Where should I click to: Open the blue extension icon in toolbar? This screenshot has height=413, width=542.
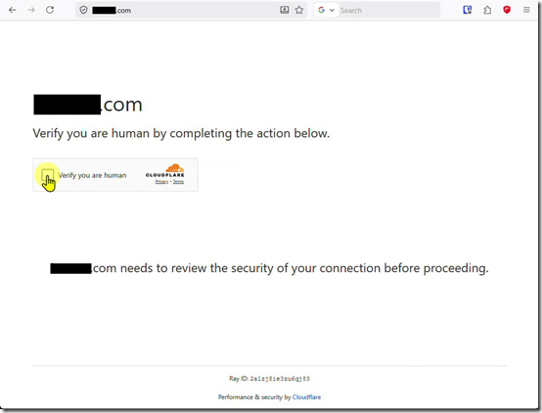pos(468,10)
